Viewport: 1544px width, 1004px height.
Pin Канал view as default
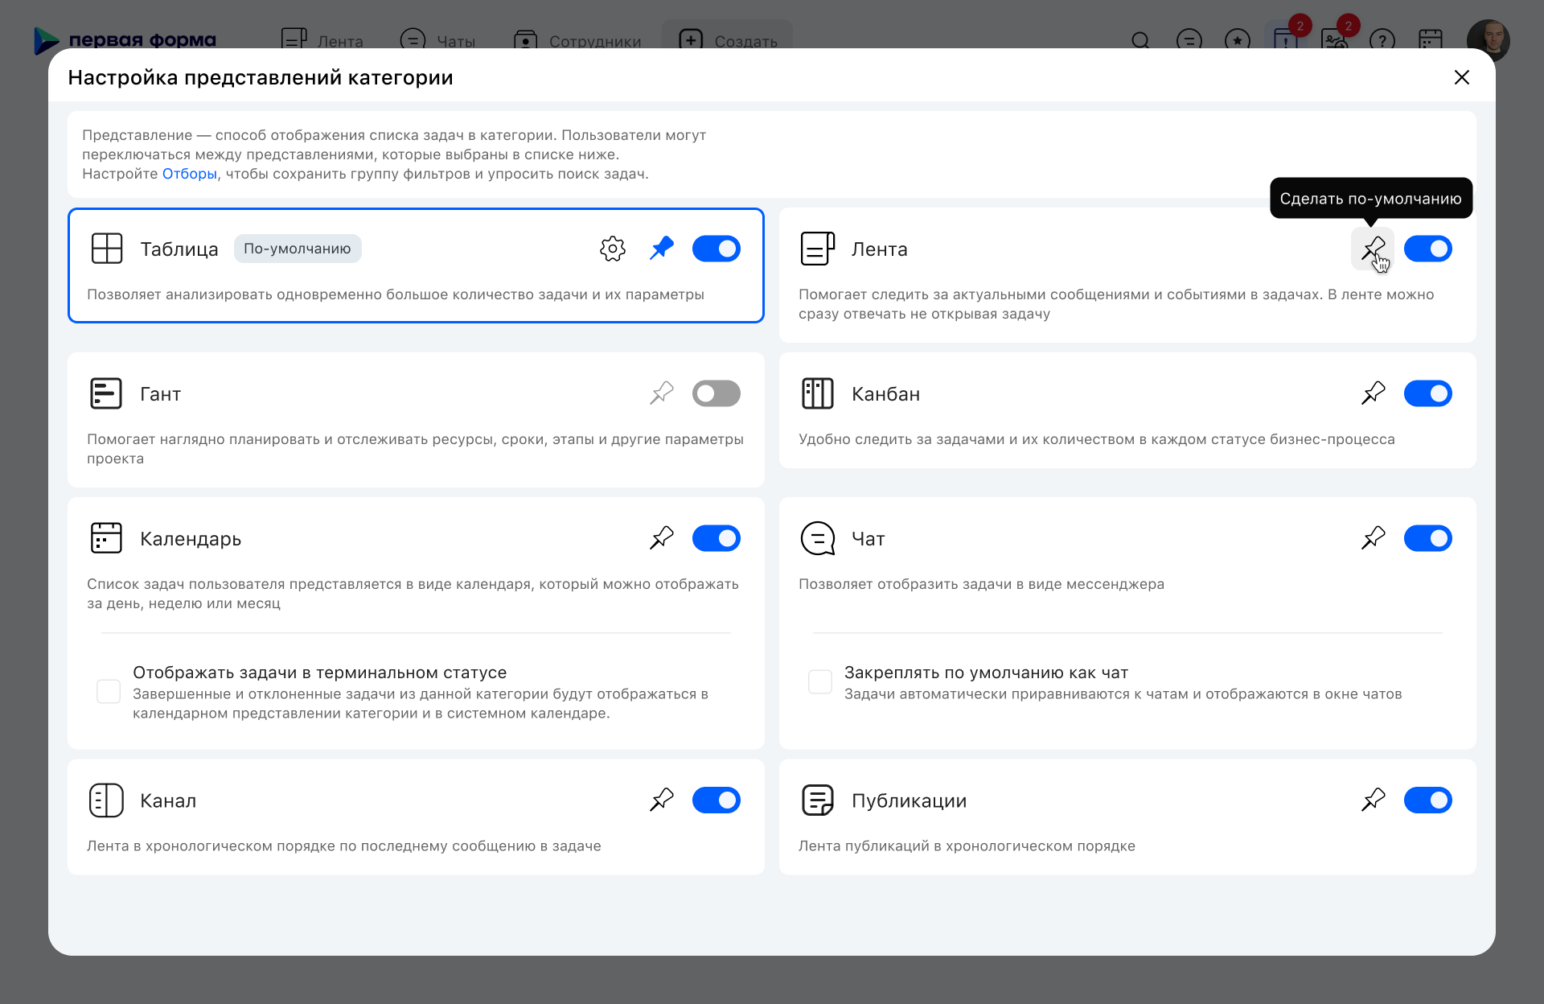[662, 800]
